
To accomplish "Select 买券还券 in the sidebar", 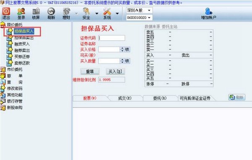I will point(22,57).
